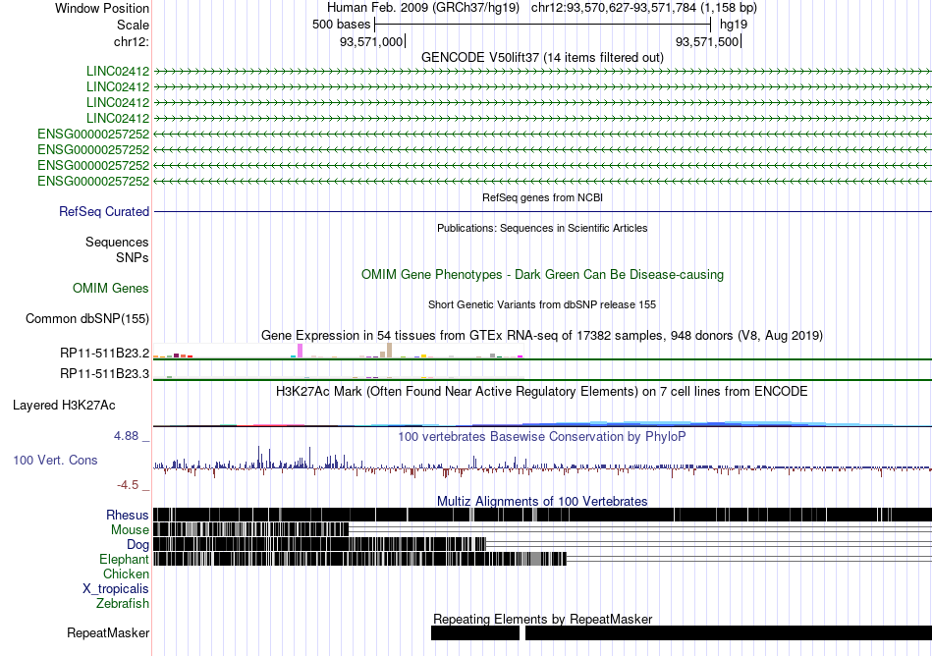
Task: Click the Elephant alignment block
Action: [360, 559]
